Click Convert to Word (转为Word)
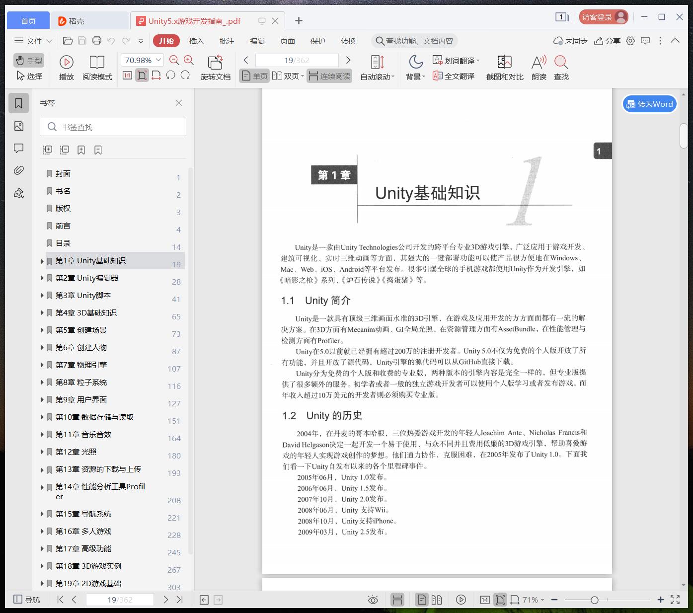693x613 pixels. point(650,104)
